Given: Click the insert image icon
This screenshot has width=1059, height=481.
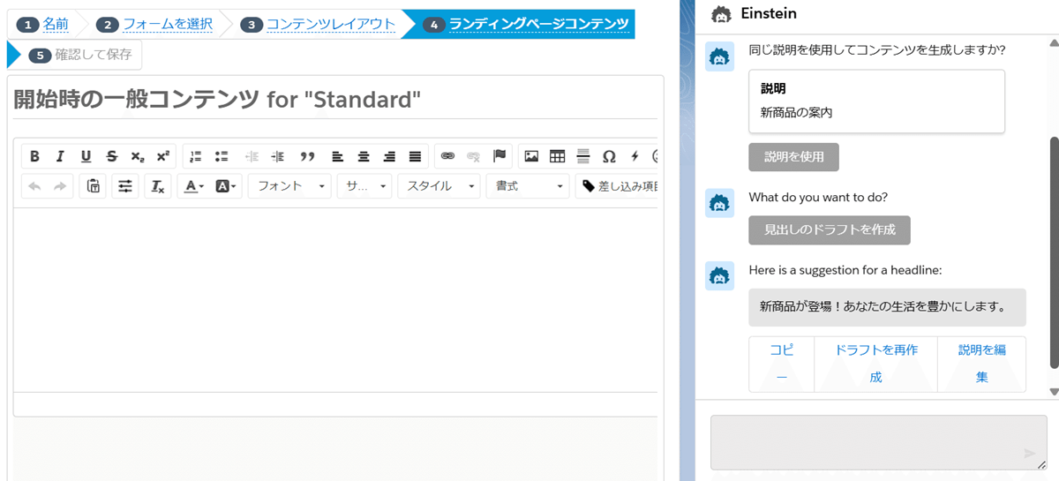Looking at the screenshot, I should pyautogui.click(x=531, y=156).
